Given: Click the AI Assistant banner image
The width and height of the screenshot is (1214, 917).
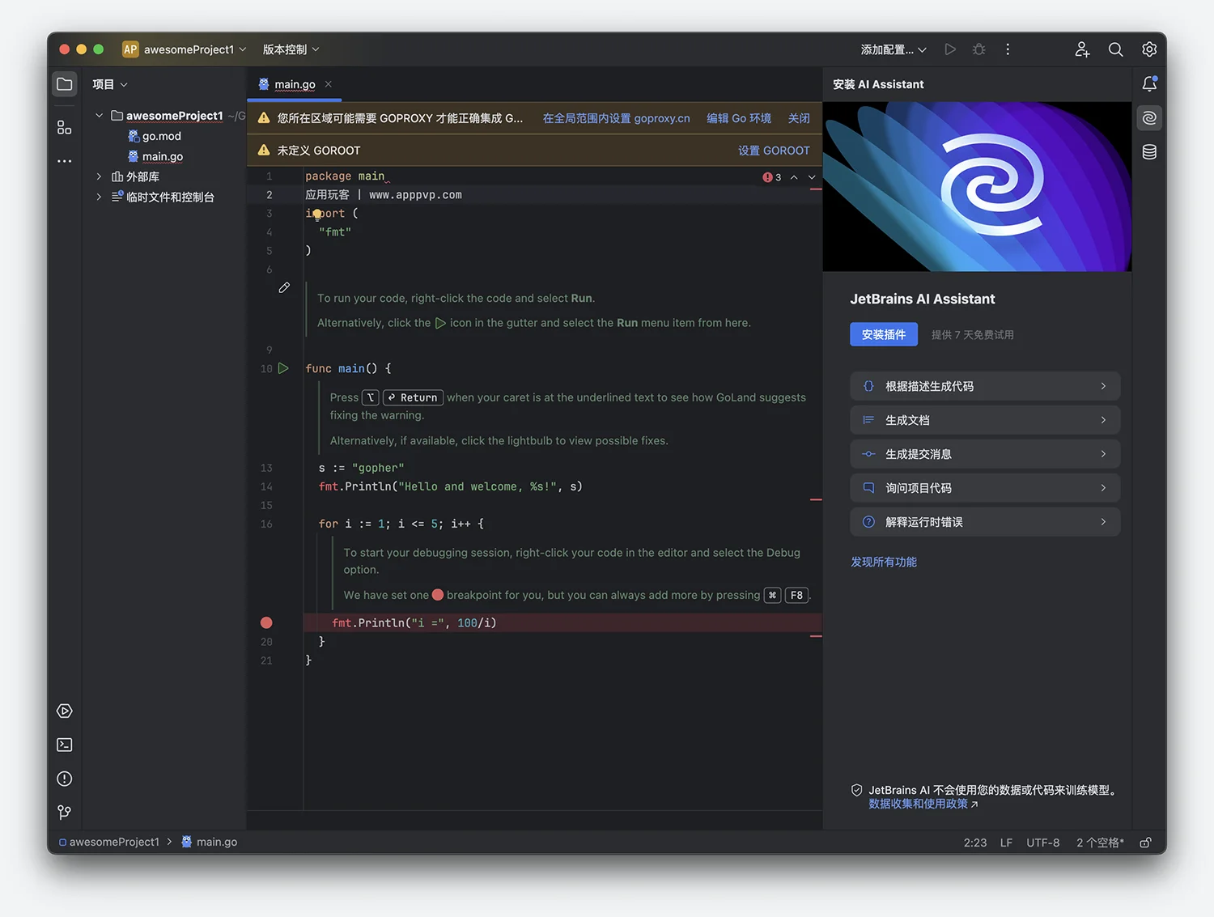Looking at the screenshot, I should coord(977,186).
